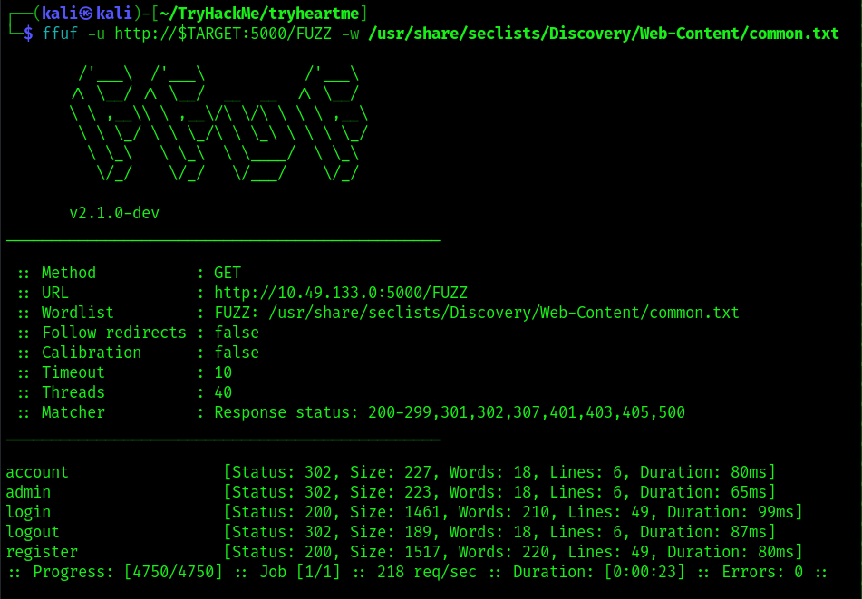
Task: Click the Threads value 40
Action: click(x=223, y=392)
